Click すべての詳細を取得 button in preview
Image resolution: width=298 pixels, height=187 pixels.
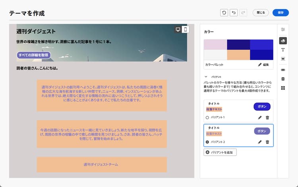pos(34,55)
